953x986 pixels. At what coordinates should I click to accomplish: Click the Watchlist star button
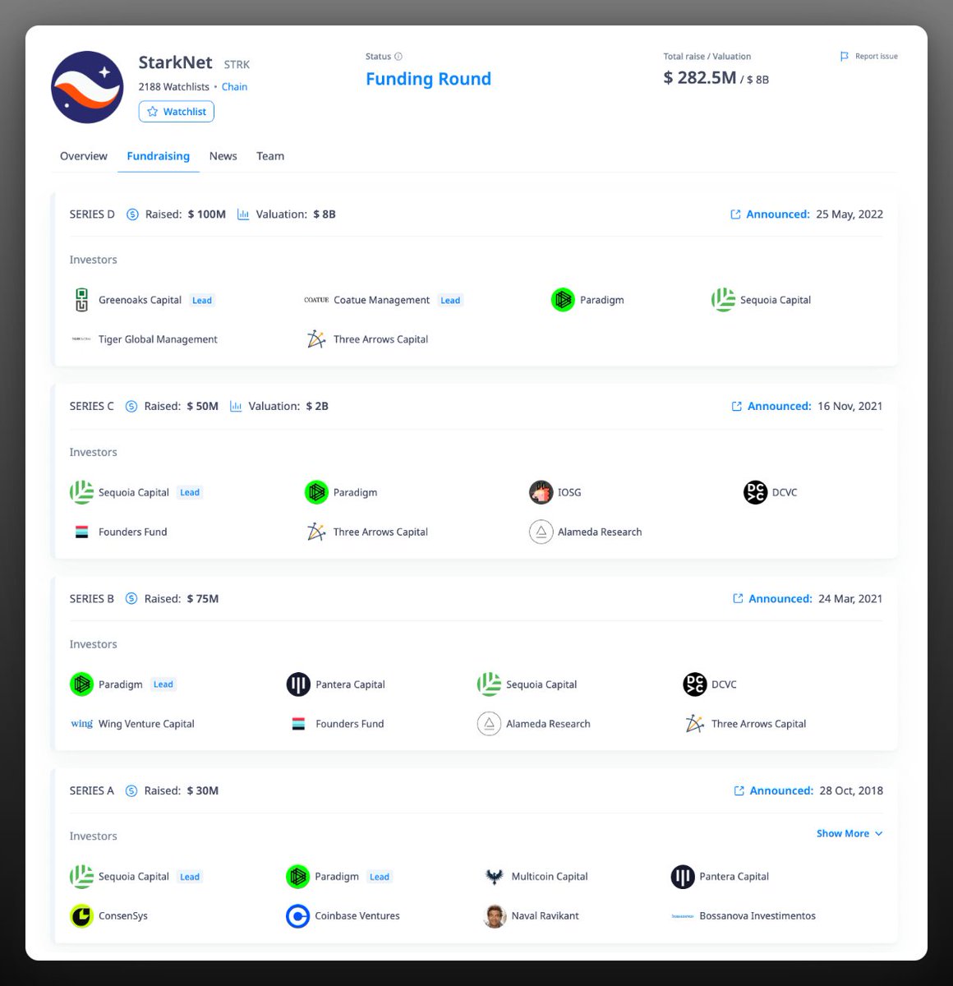pos(177,112)
